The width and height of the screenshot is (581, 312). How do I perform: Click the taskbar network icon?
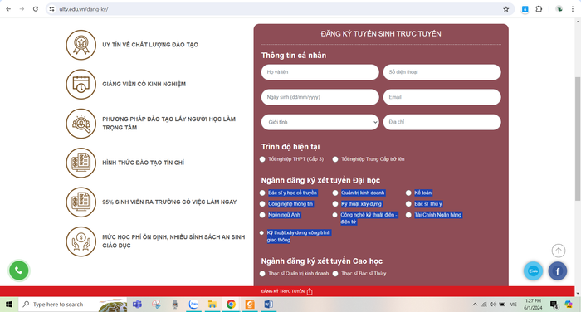point(484,305)
